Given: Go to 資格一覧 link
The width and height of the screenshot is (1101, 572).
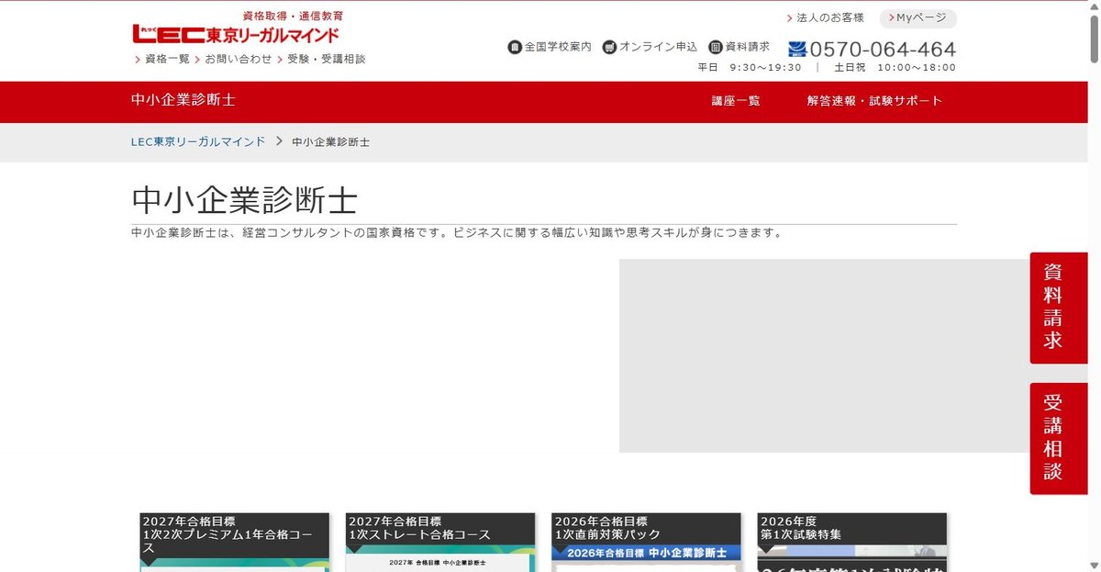Looking at the screenshot, I should tap(167, 59).
